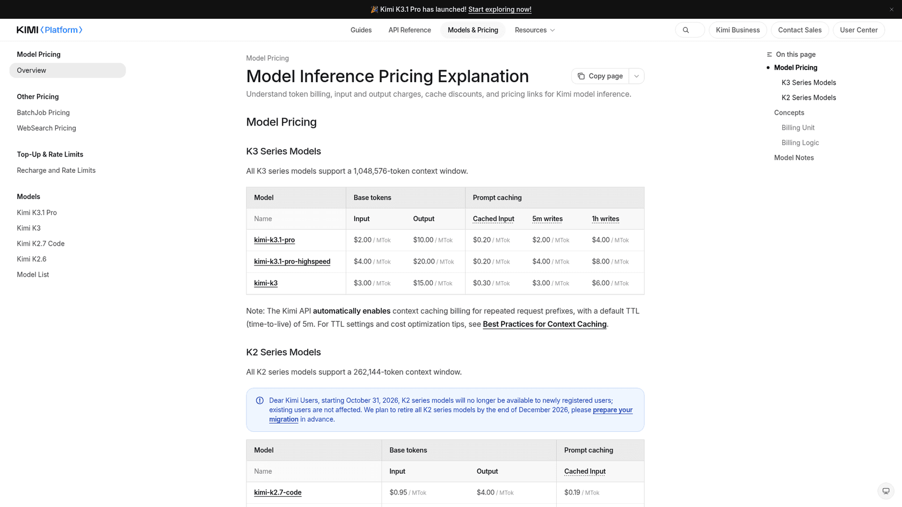Click the kimi-k3.1-pro-highspeed table link
This screenshot has width=902, height=507.
292,261
